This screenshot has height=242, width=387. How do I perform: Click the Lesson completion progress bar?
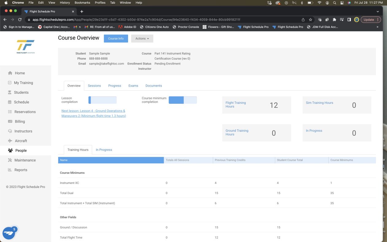(102, 100)
